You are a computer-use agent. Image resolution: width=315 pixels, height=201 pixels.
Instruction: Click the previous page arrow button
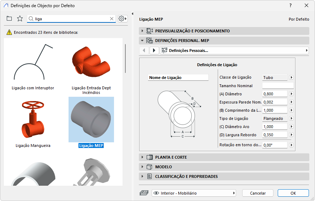click(144, 51)
